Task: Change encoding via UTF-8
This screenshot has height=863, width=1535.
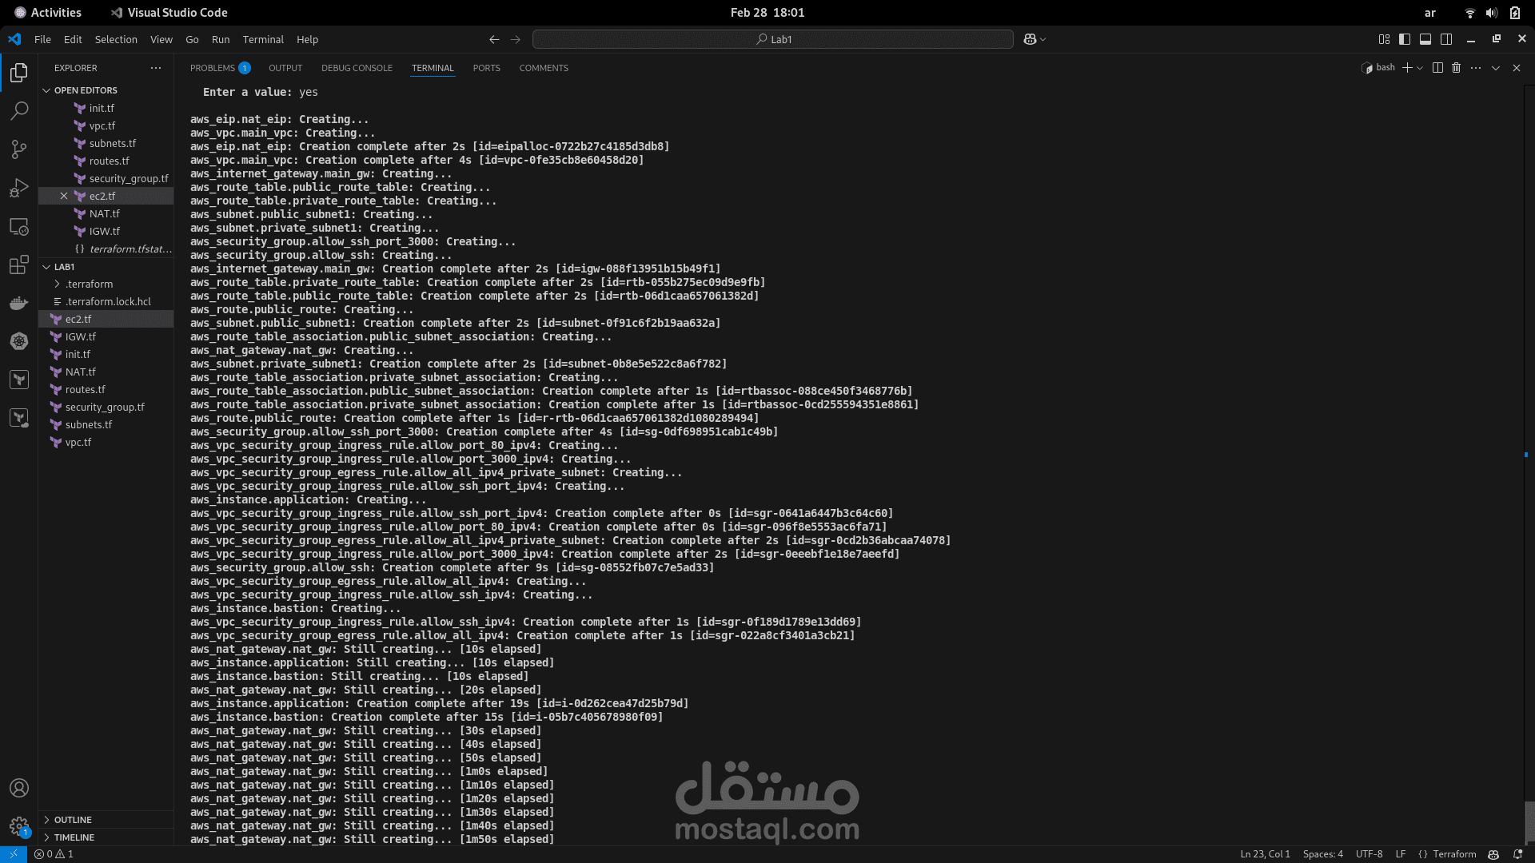Action: pyautogui.click(x=1369, y=854)
